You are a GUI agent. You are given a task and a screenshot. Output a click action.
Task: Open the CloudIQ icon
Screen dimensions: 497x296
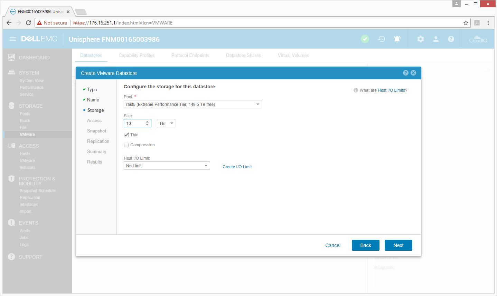coord(478,39)
